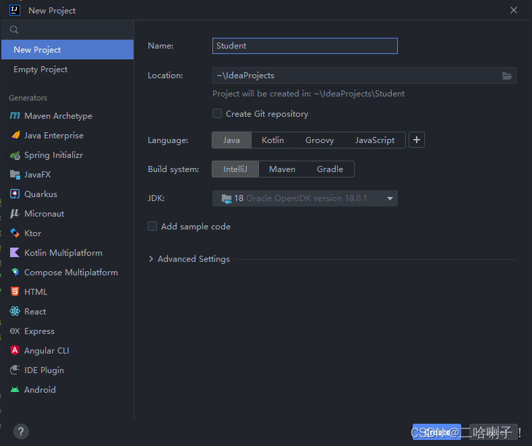Click the IDE Plugin icon
532x446 pixels.
(15, 370)
